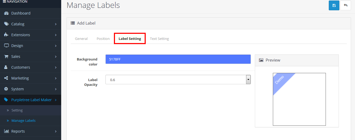This screenshot has width=355, height=140.
Task: Click the Demo label preview box
Action: point(299,99)
